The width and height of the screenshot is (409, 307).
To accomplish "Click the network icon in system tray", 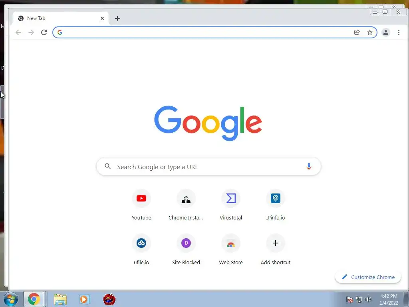I will point(359,299).
